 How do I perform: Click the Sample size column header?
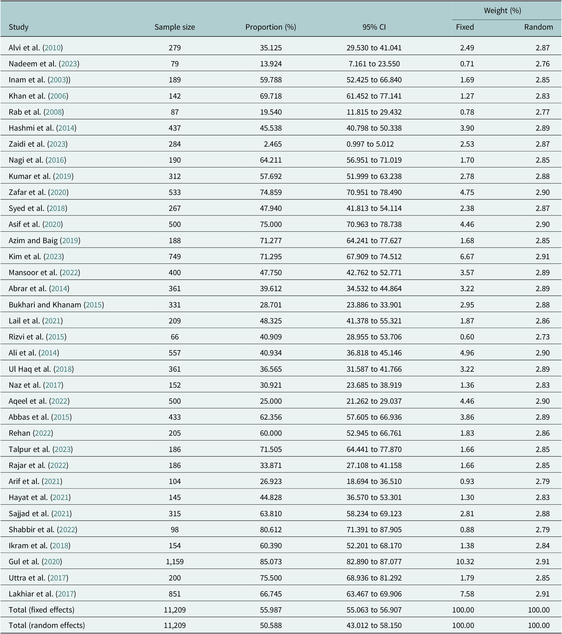click(x=175, y=27)
